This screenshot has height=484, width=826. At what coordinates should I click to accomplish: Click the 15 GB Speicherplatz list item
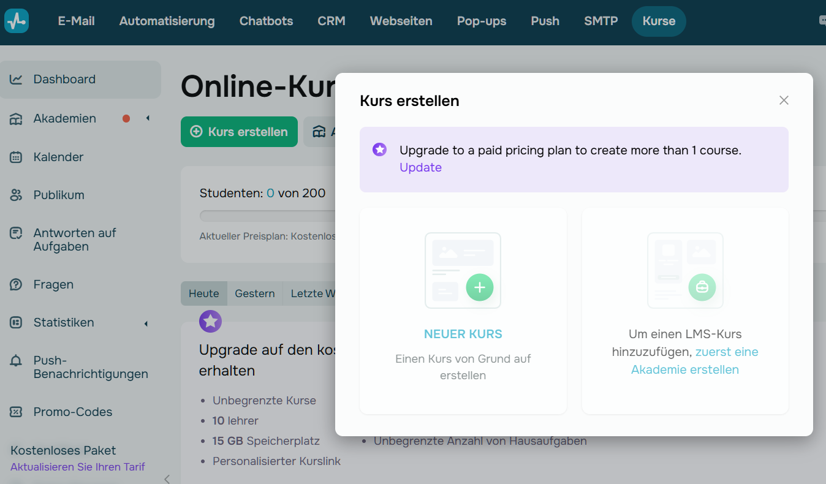[266, 441]
